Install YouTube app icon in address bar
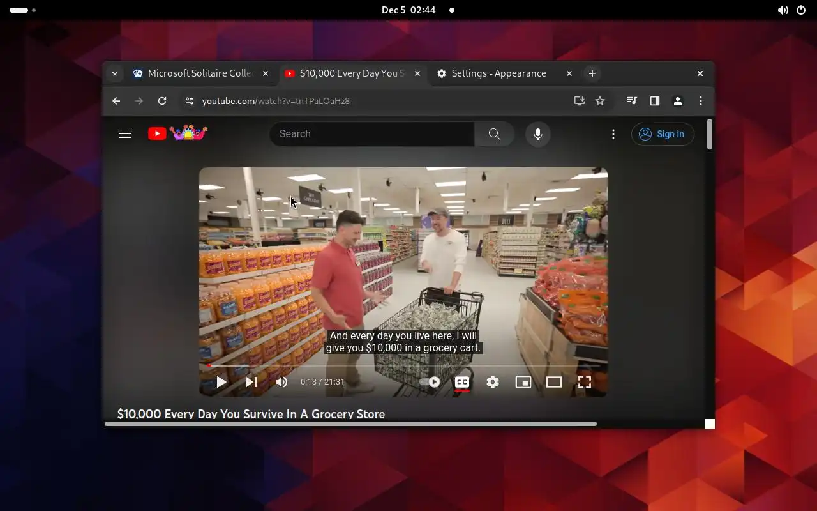817x511 pixels. (x=580, y=101)
